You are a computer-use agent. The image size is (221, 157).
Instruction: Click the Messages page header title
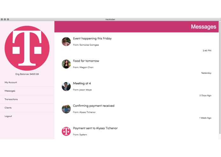coord(204,27)
